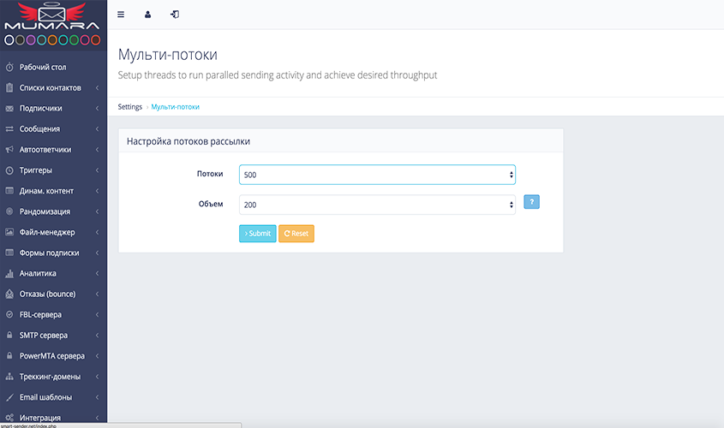The width and height of the screenshot is (724, 428).
Task: Select Подписчики in the sidebar menu
Action: [x=41, y=108]
